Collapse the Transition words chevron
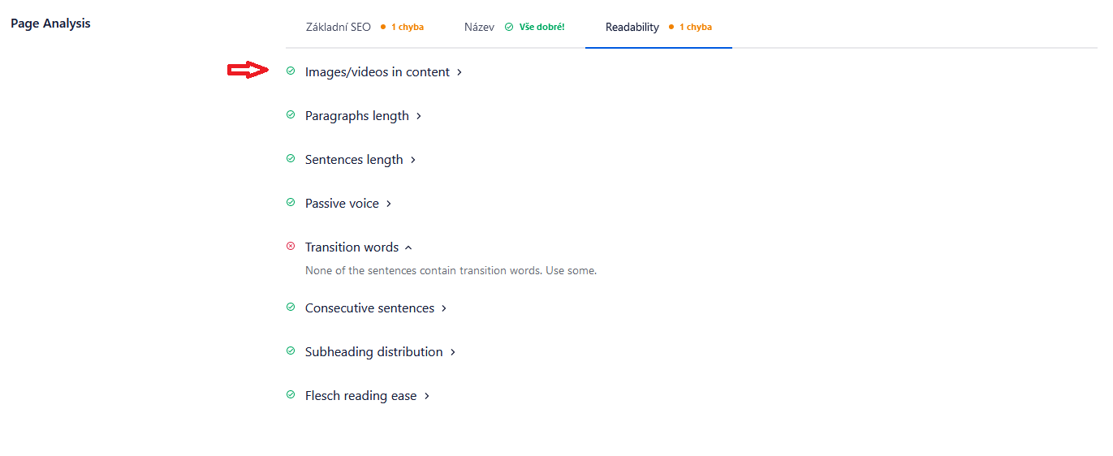This screenshot has height=456, width=1113. point(408,247)
